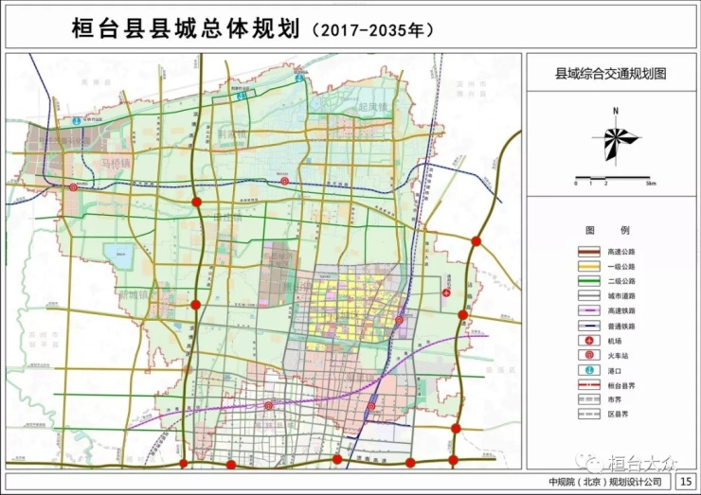701x495 pixels.
Task: Click the 市界 dashed legend symbol
Action: click(x=589, y=399)
